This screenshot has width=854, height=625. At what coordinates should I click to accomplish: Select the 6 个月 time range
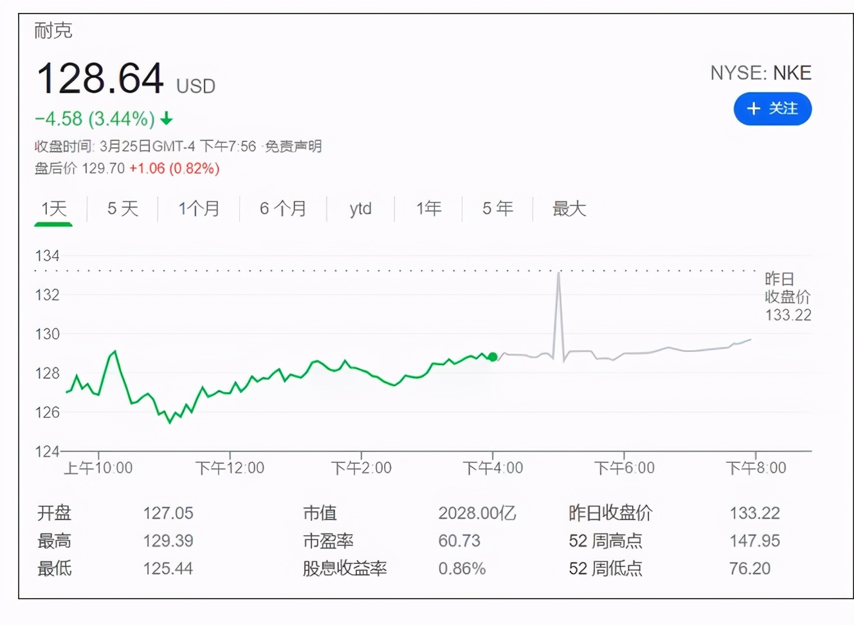283,208
